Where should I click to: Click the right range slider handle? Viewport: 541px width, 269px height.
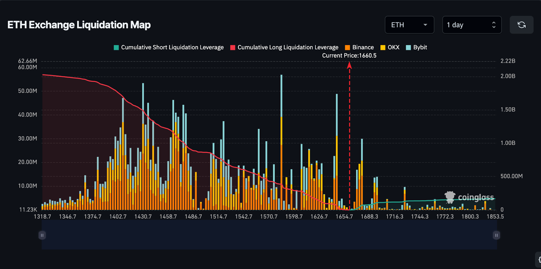[496, 235]
